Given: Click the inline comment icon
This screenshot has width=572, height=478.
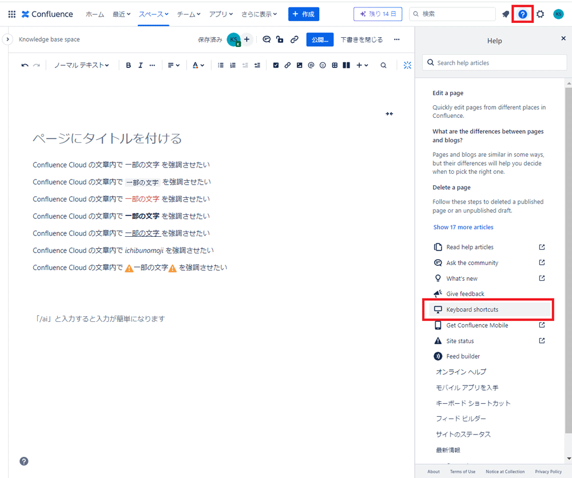Looking at the screenshot, I should tap(267, 39).
